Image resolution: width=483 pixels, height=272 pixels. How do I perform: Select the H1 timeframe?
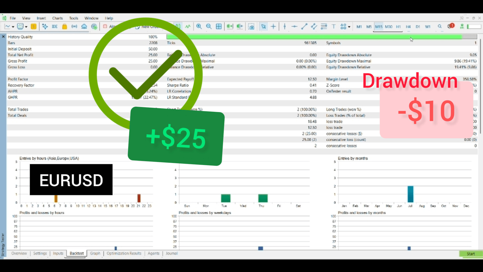click(x=398, y=27)
